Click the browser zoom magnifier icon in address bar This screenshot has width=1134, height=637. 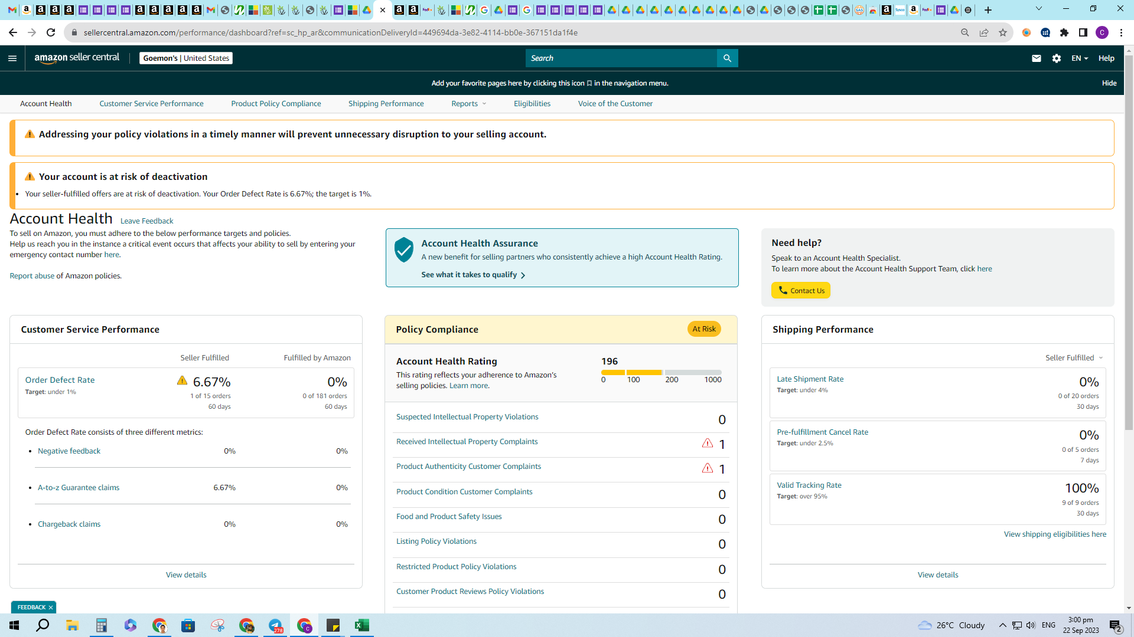point(964,32)
